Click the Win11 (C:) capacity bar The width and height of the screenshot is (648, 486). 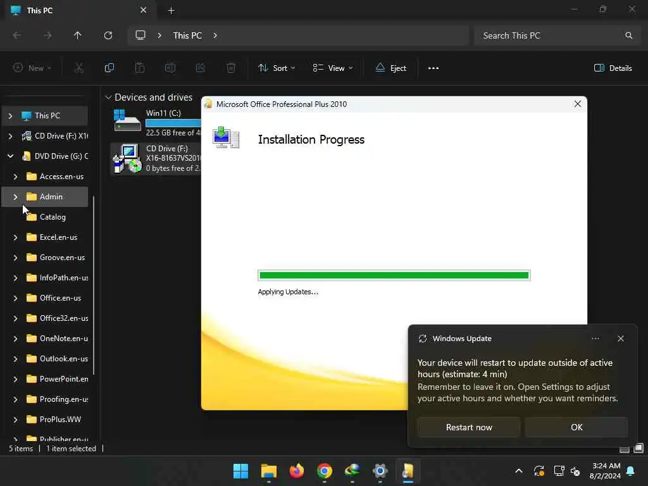pyautogui.click(x=173, y=123)
